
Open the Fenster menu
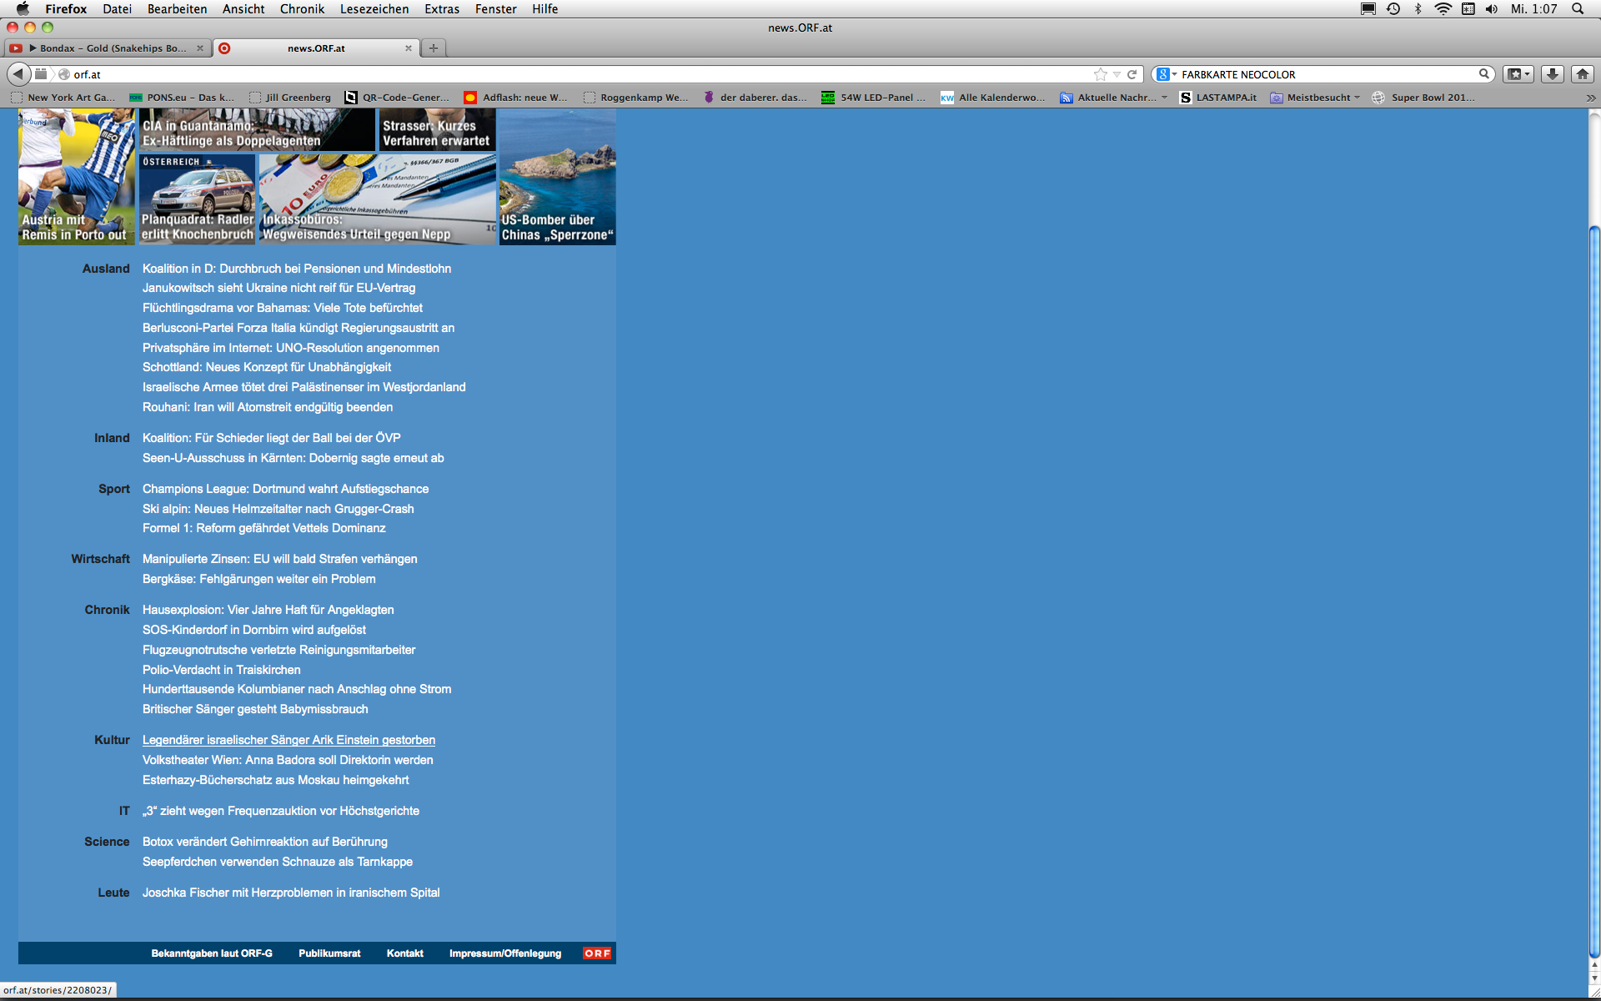[x=496, y=9]
